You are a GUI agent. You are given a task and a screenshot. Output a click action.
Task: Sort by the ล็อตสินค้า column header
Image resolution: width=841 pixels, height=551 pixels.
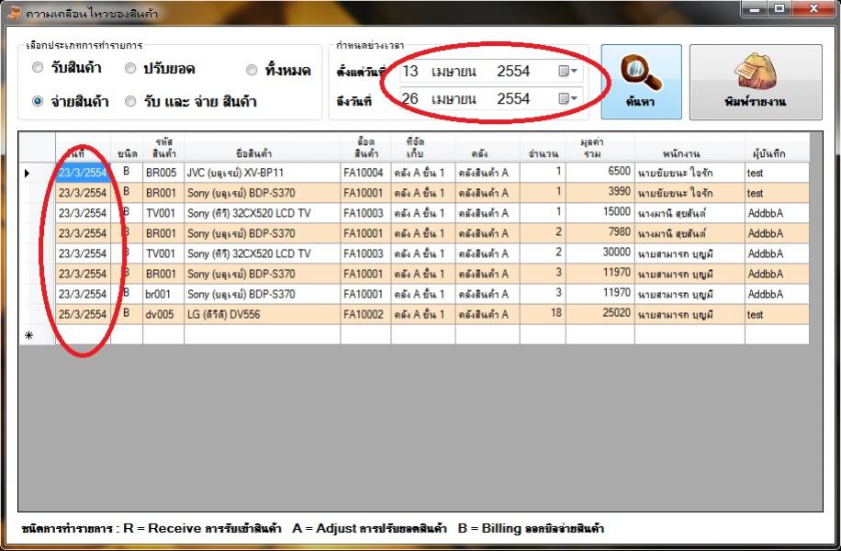[x=365, y=148]
